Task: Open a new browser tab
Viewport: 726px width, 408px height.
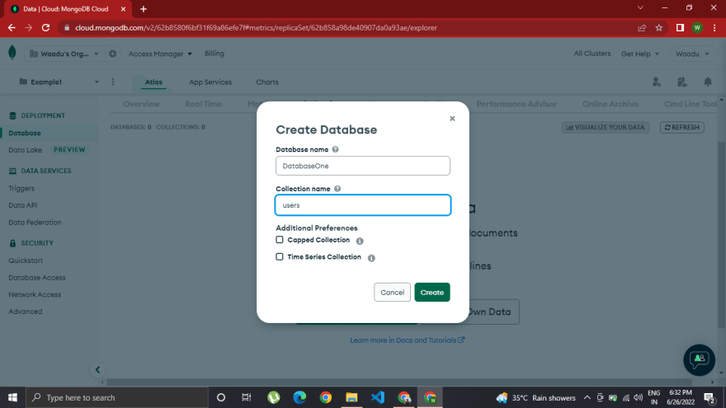Action: pos(143,9)
